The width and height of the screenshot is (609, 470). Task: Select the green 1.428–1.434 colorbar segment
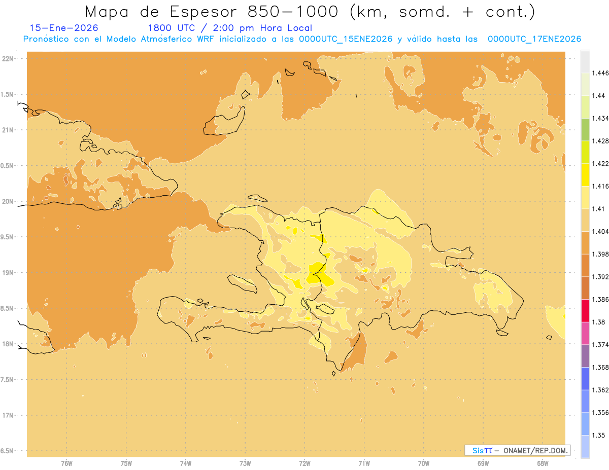[585, 129]
